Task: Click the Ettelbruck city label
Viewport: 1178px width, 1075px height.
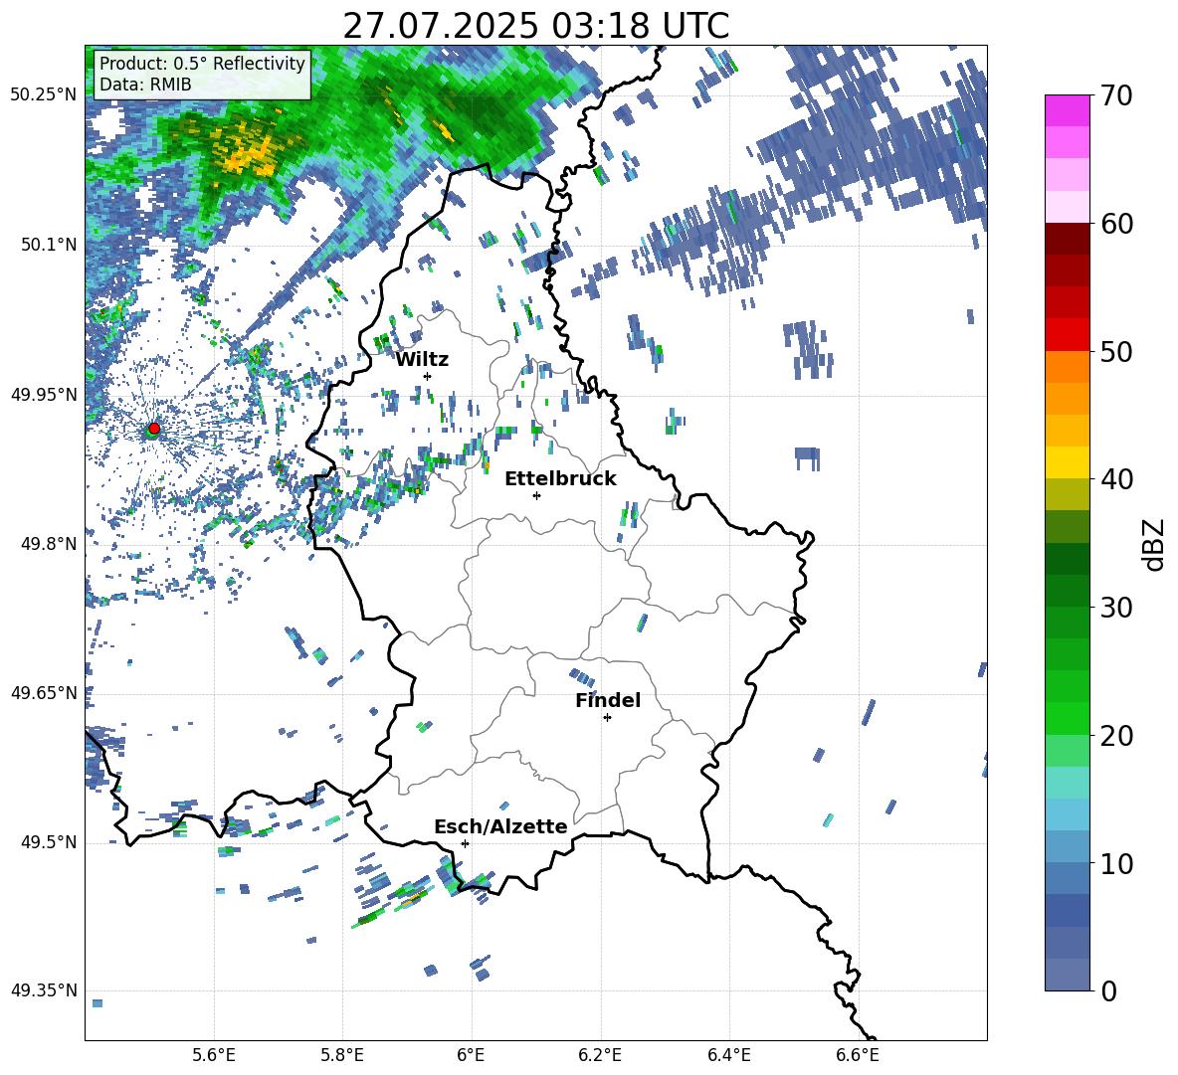Action: pos(560,479)
